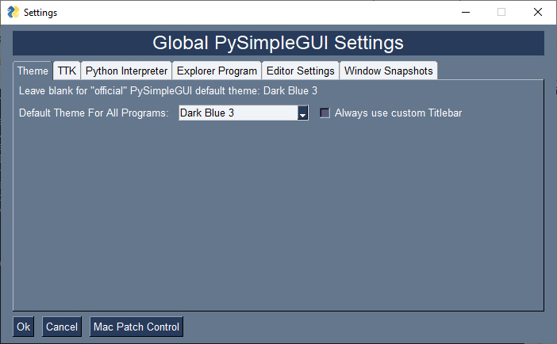Maximize the Settings window
The image size is (557, 344).
pyautogui.click(x=501, y=13)
